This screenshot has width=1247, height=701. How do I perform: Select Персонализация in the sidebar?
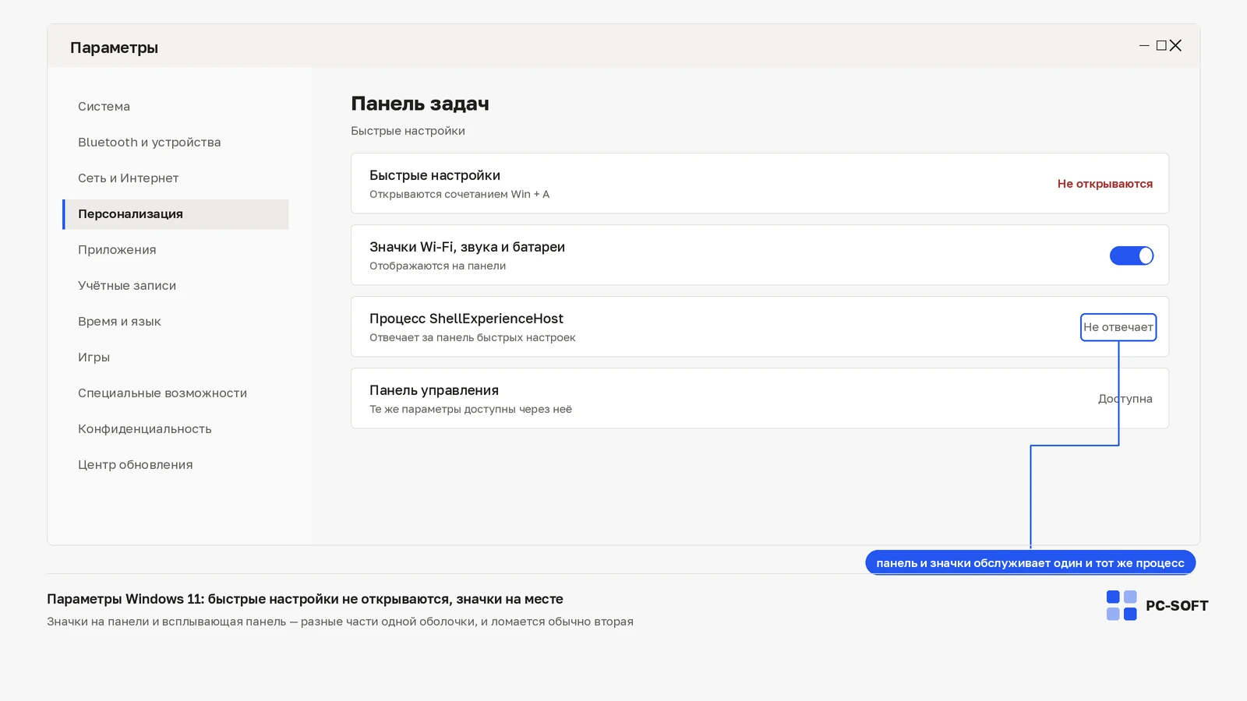pos(175,214)
